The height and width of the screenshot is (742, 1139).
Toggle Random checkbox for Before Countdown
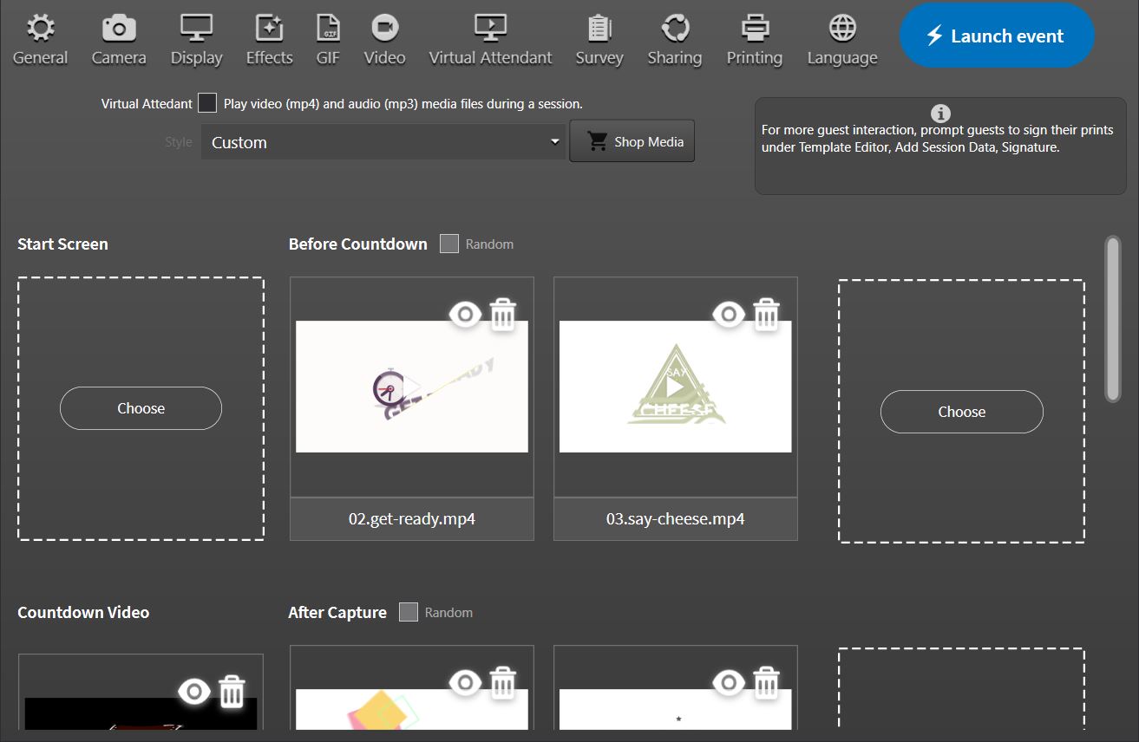click(x=449, y=244)
